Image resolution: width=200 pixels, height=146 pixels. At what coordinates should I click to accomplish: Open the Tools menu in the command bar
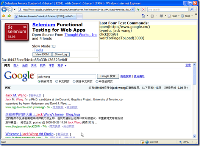coord(187,16)
